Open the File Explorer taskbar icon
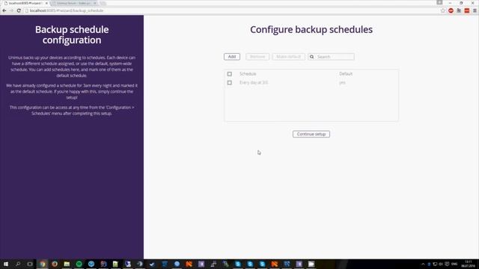Image resolution: width=479 pixels, height=269 pixels. tap(67, 264)
